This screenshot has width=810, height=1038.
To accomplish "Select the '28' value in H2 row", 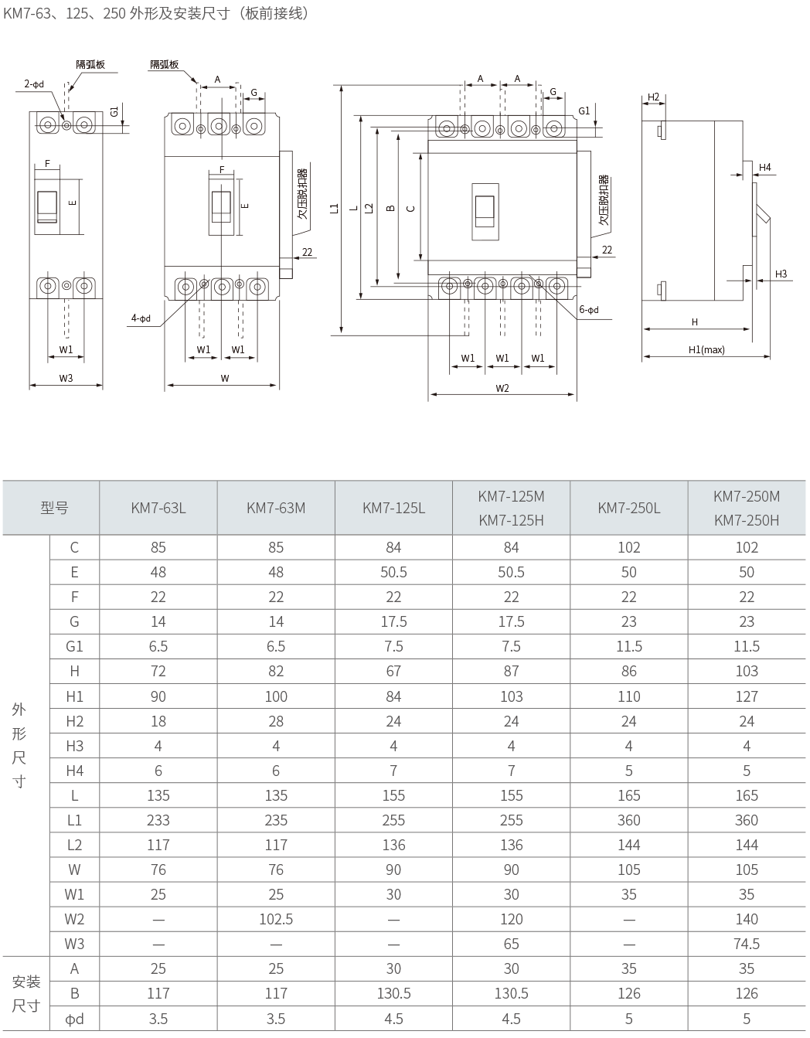I will (x=276, y=721).
